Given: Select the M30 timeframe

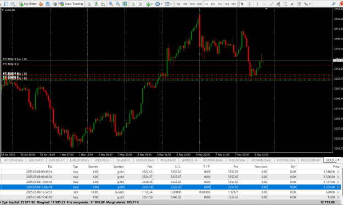Looking at the screenshot, I should pyautogui.click(x=199, y=4).
